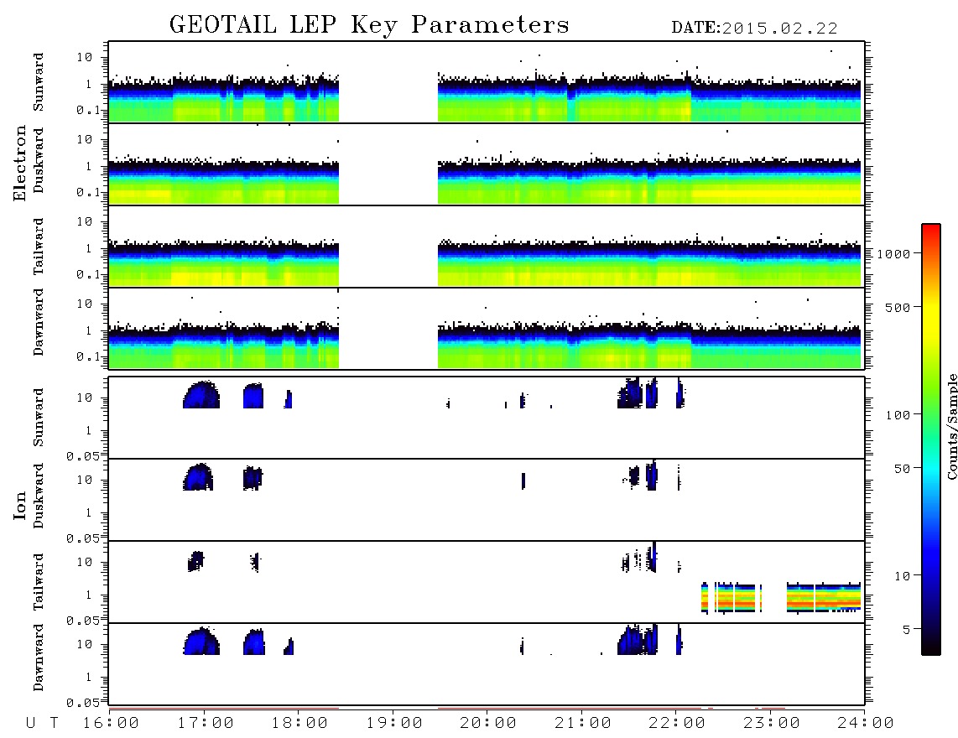
Task: Click the Electron Sunward spectrogram data
Action: 486,98
